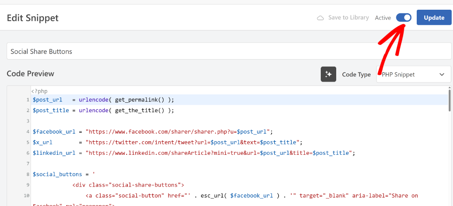
Task: Click the Social Share Buttons title field
Action: pos(229,51)
